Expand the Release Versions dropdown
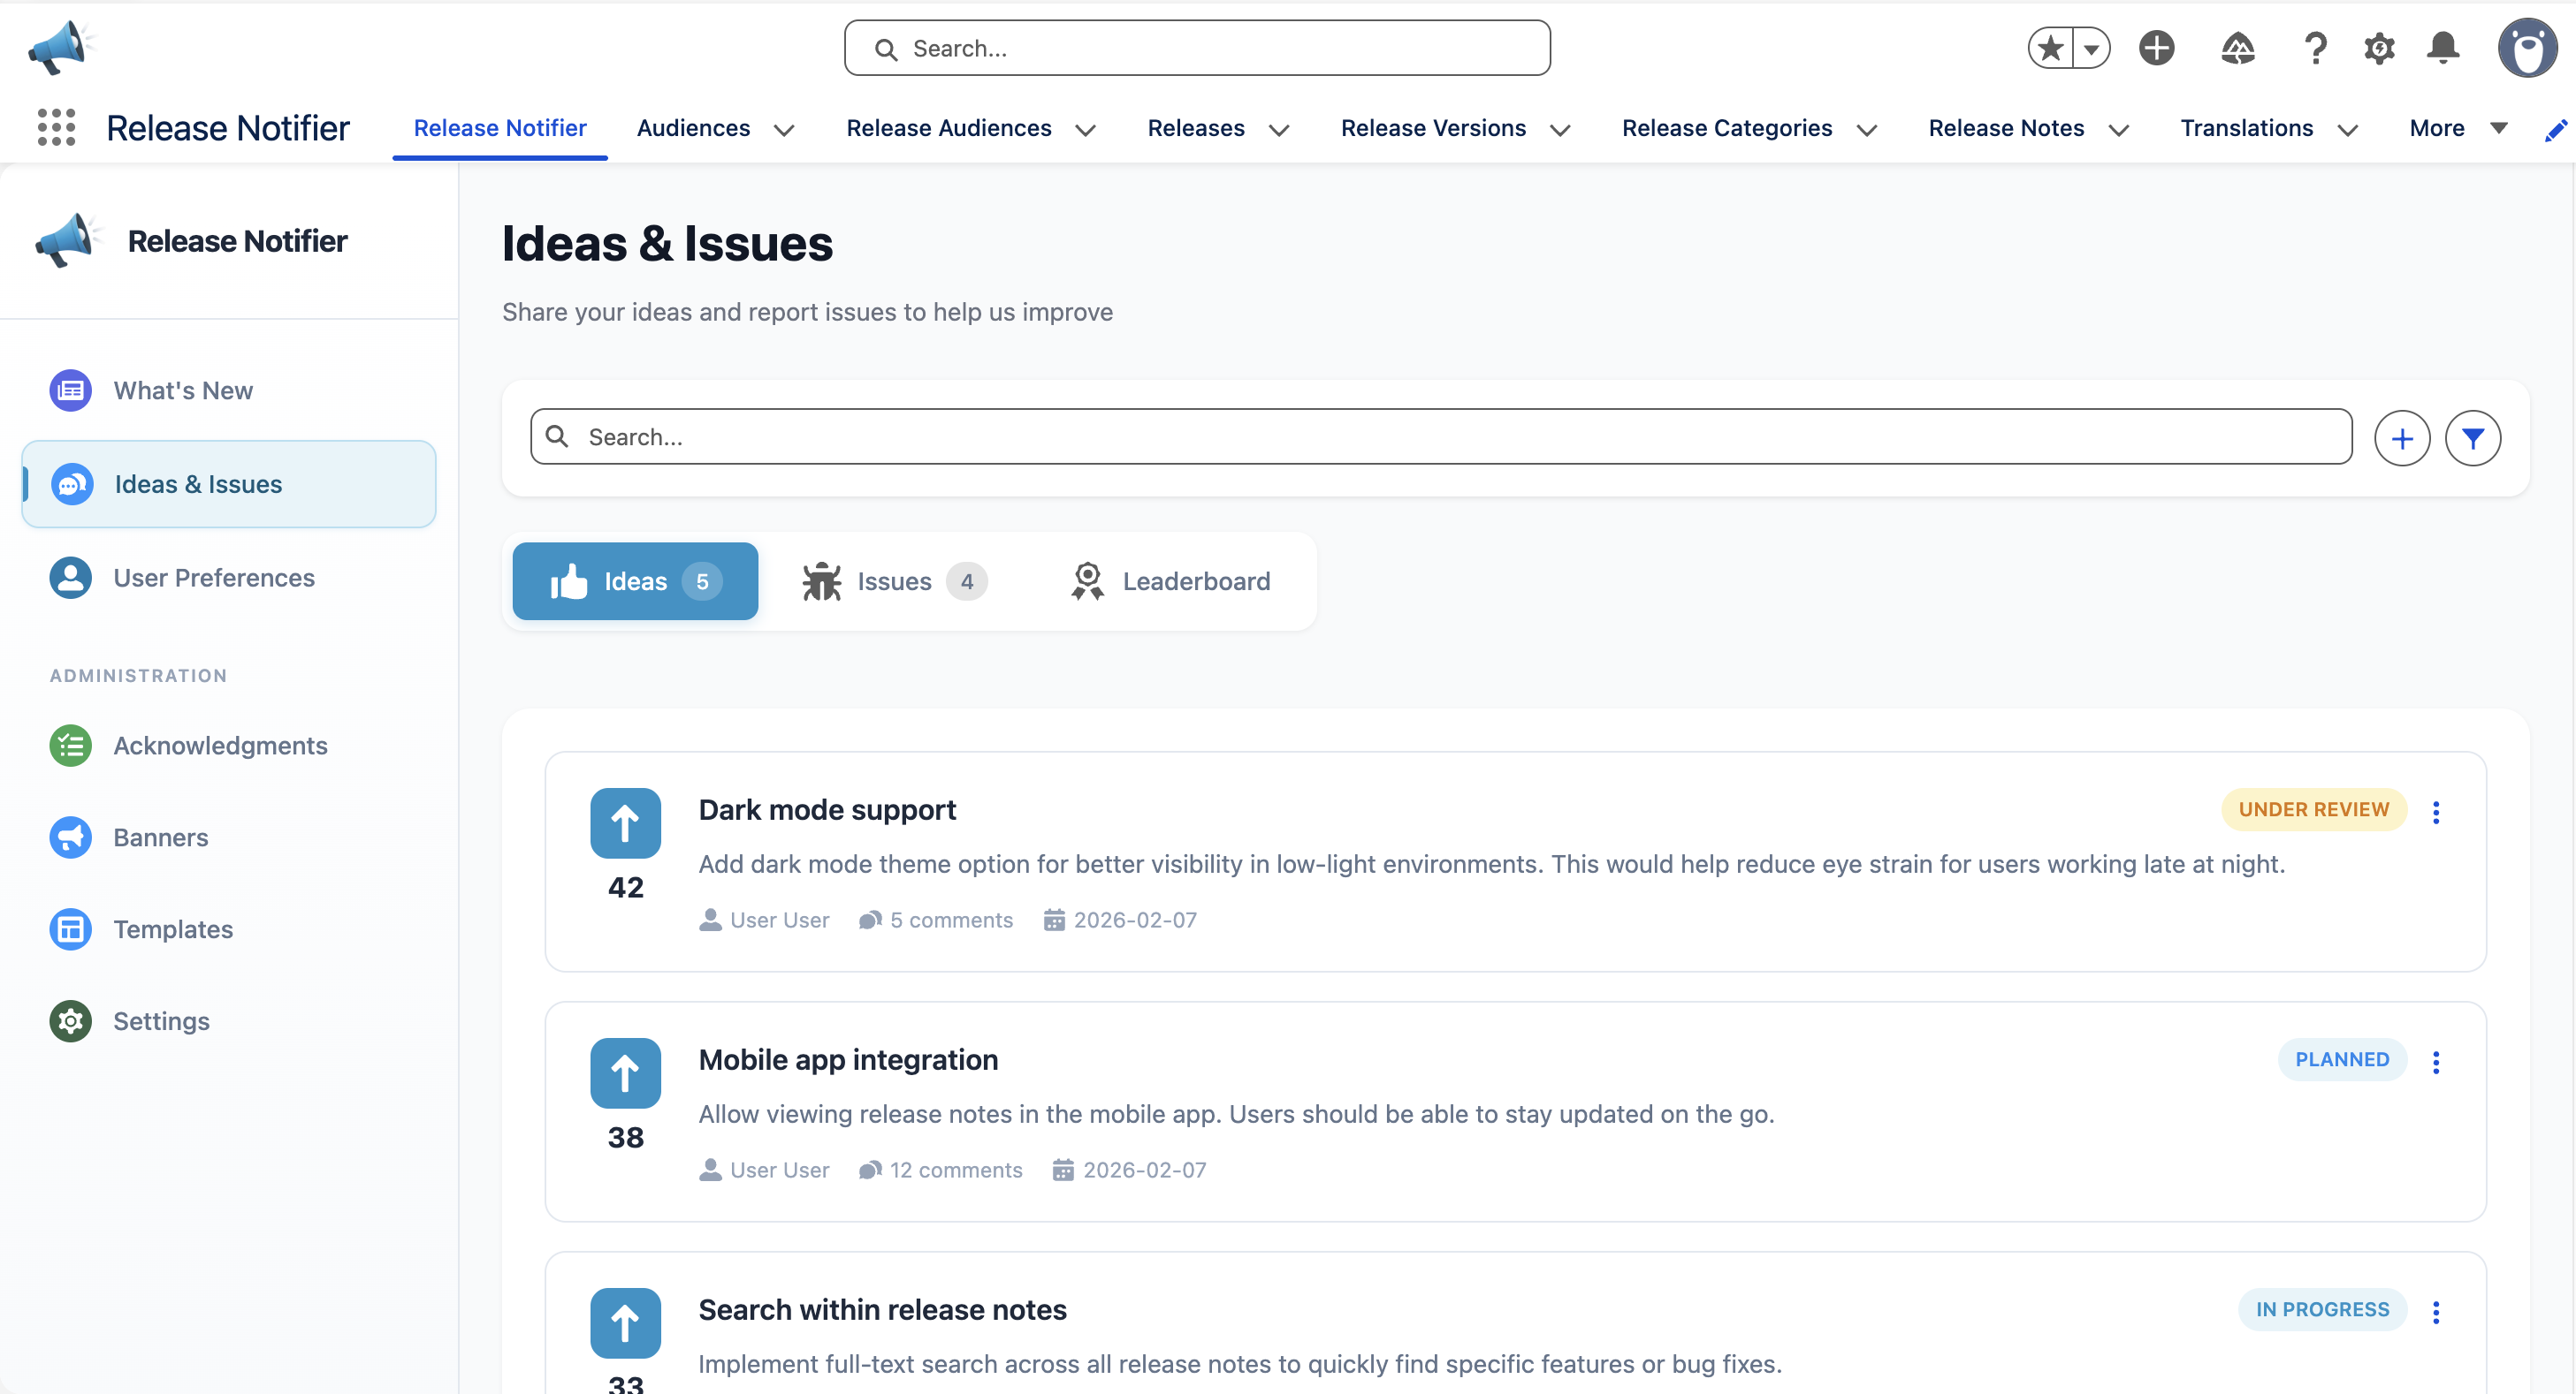 coord(1561,130)
